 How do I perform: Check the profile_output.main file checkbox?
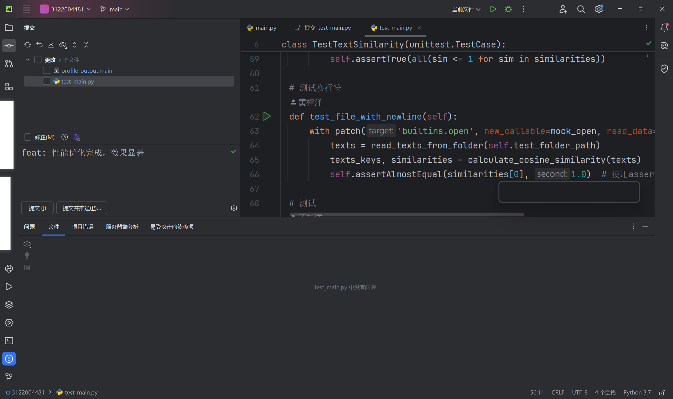[x=47, y=70]
